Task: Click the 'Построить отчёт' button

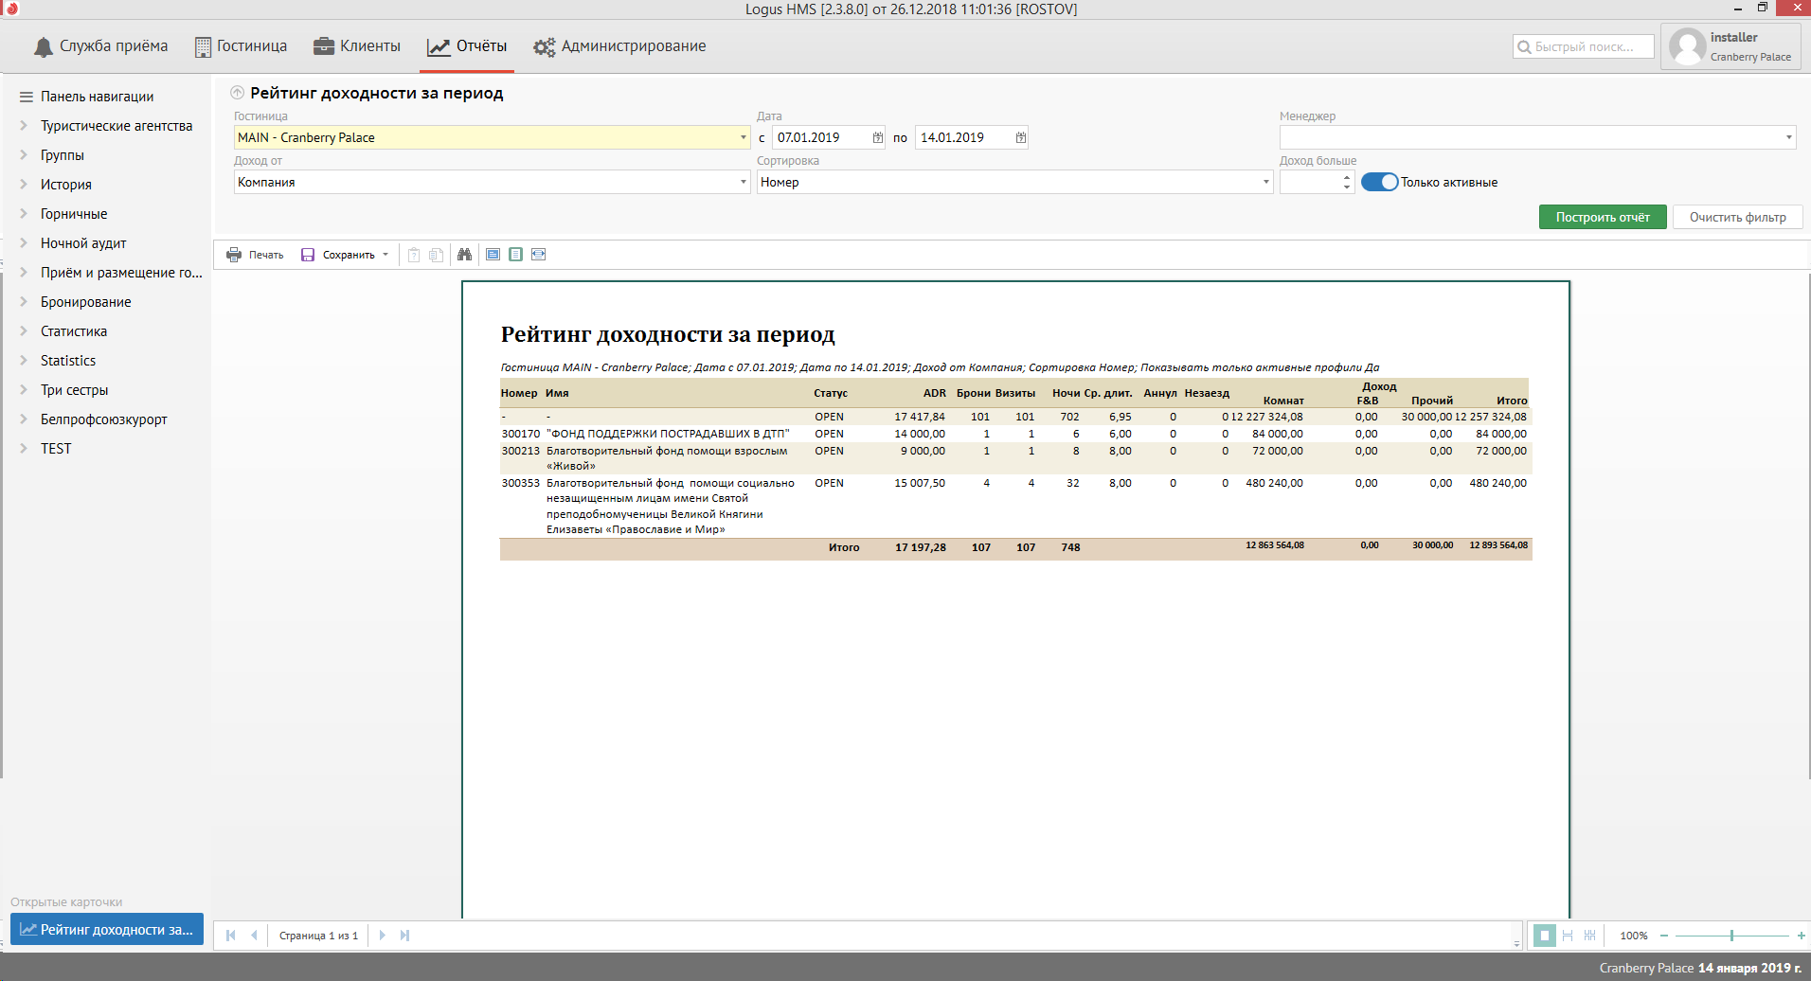Action: tap(1602, 218)
